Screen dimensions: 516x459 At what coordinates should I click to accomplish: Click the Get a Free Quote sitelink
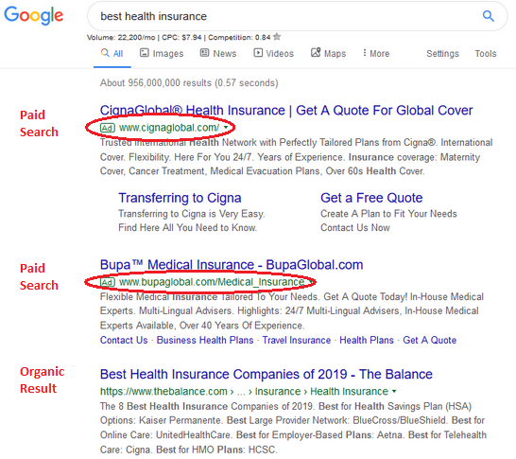(x=371, y=198)
